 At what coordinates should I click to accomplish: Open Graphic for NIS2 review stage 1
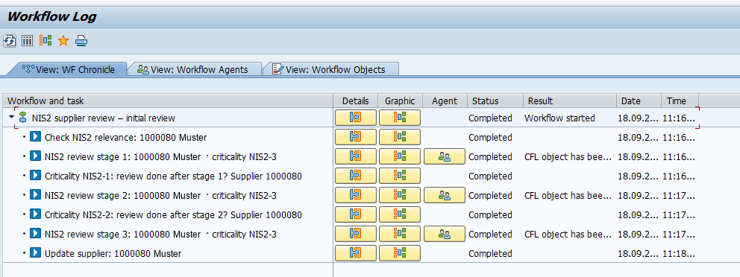pos(400,156)
